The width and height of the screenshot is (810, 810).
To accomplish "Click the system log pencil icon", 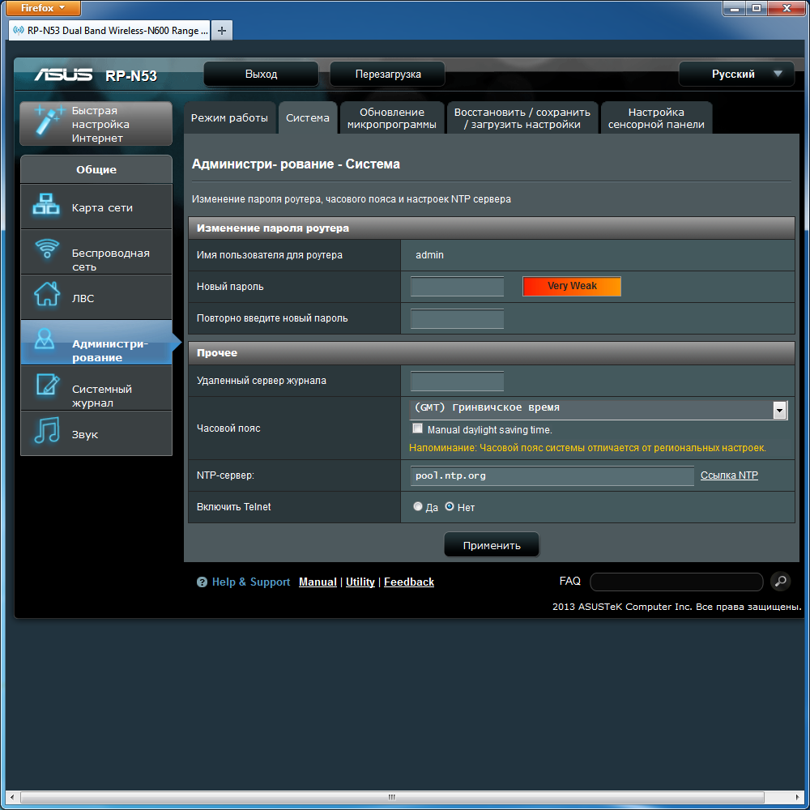I will click(47, 385).
